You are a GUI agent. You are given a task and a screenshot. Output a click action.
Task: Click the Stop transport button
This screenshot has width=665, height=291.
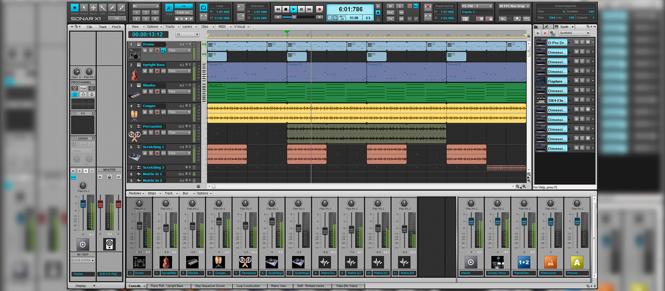286,9
